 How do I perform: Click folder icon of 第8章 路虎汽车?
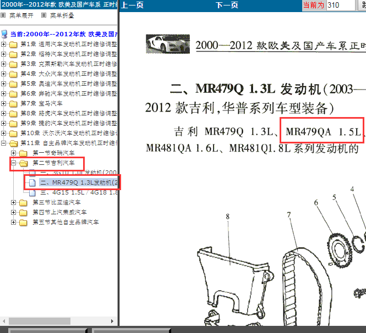coord(13,114)
